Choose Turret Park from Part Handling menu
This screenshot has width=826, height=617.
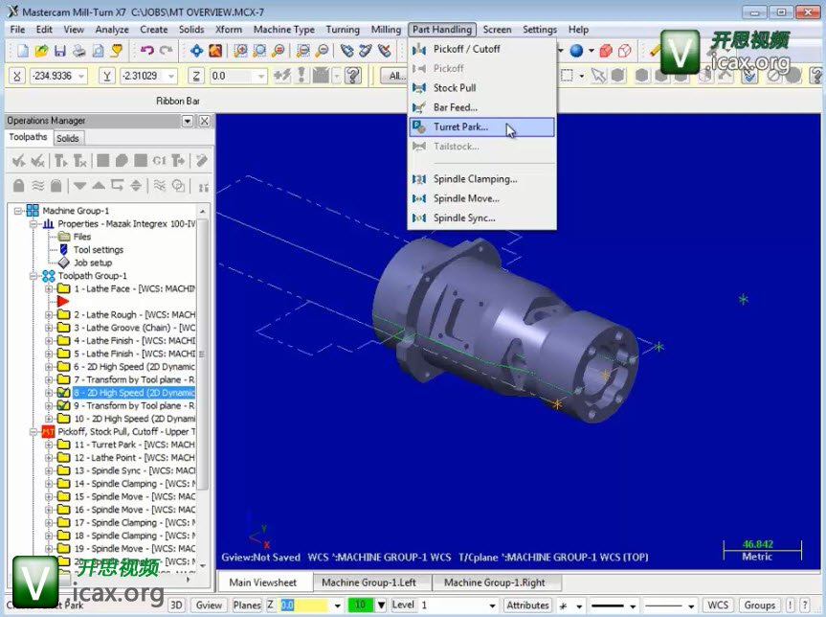(459, 126)
